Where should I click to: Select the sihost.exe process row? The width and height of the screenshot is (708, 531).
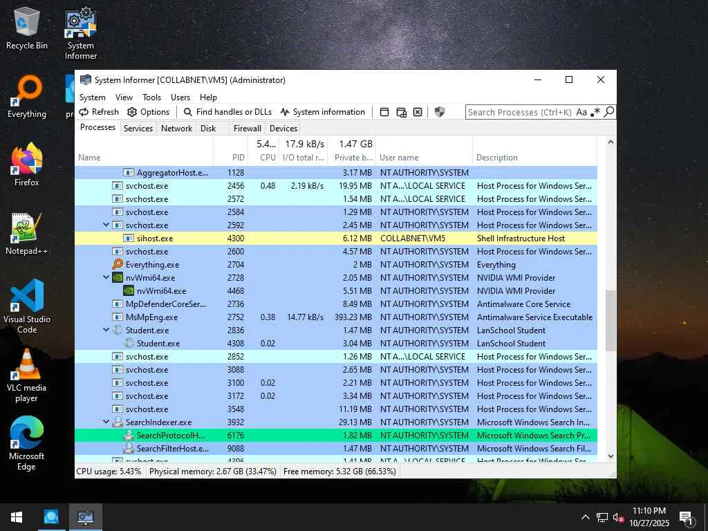coord(336,238)
